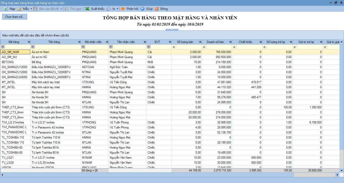
Task: Collapse the report title panel arrow
Action: click(x=172, y=30)
